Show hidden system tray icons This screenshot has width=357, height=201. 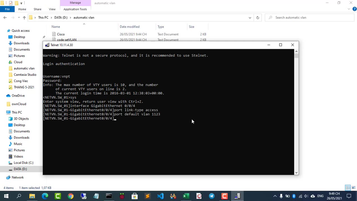275,196
